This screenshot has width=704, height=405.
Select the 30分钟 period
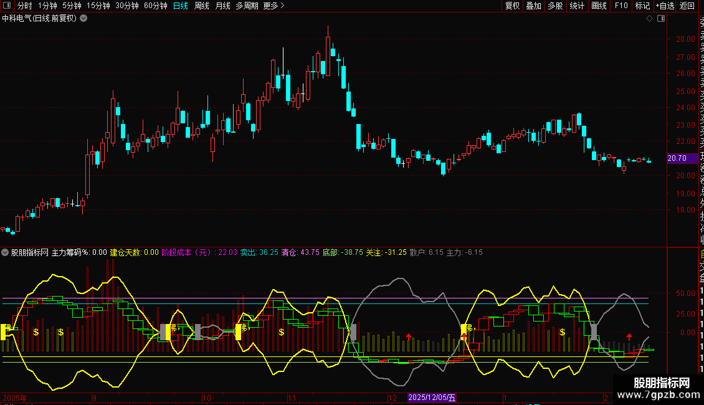click(127, 6)
